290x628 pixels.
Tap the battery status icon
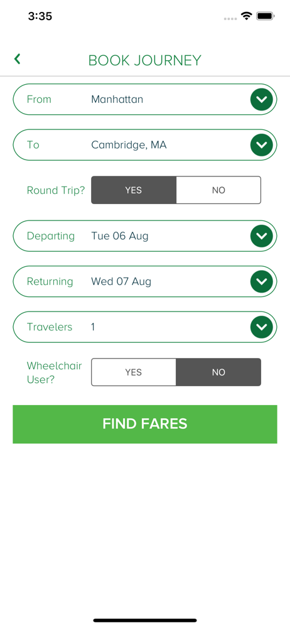(265, 16)
